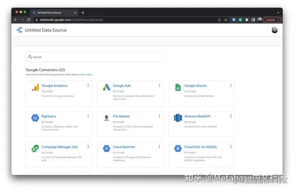294x190 pixels.
Task: Open more options for Google Sheets card
Action: [x=231, y=85]
